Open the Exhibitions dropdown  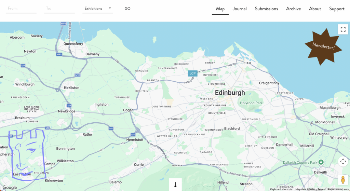(x=97, y=9)
